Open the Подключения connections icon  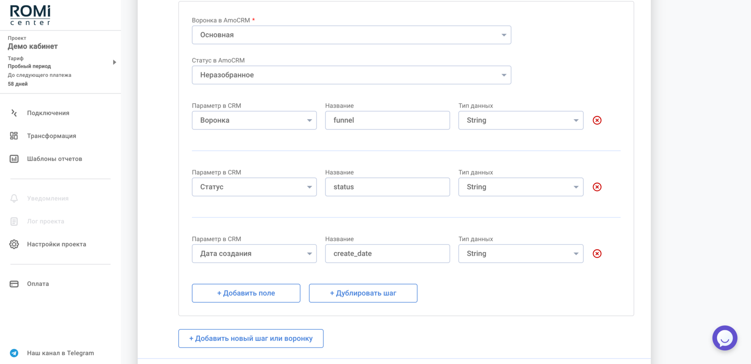pyautogui.click(x=14, y=113)
